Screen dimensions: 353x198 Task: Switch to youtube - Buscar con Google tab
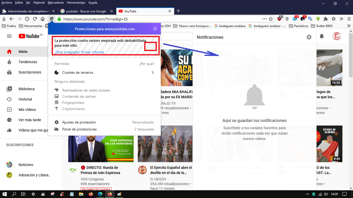click(x=86, y=11)
